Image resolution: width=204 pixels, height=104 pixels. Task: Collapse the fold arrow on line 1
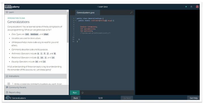click(x=76, y=19)
